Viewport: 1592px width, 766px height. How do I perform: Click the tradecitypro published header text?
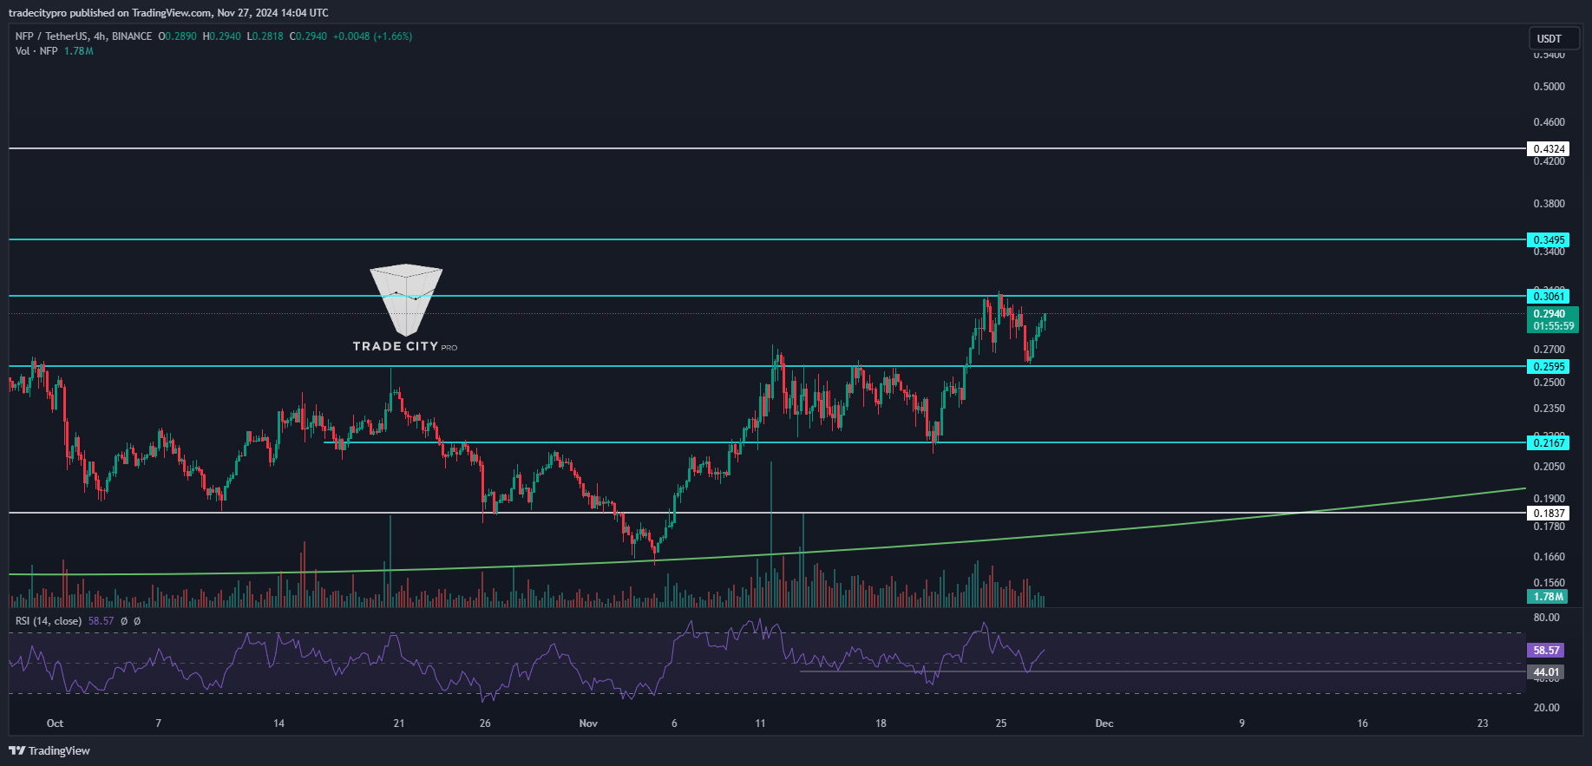pyautogui.click(x=168, y=13)
